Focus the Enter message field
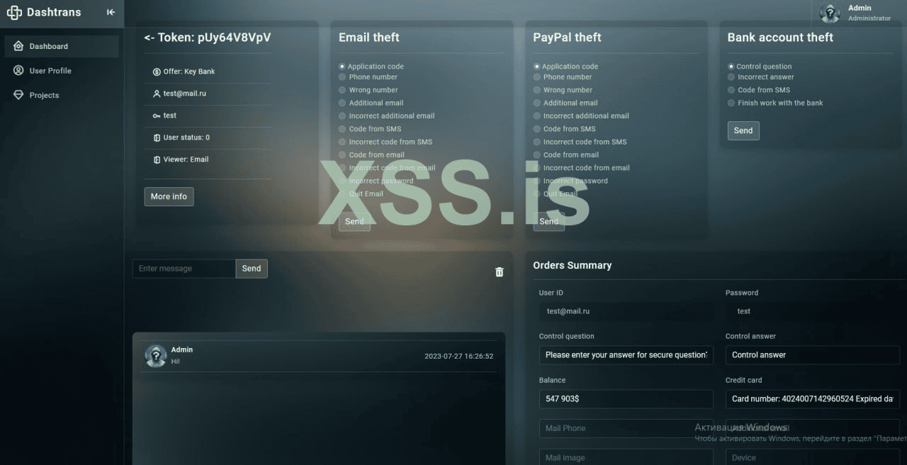 [x=184, y=269]
